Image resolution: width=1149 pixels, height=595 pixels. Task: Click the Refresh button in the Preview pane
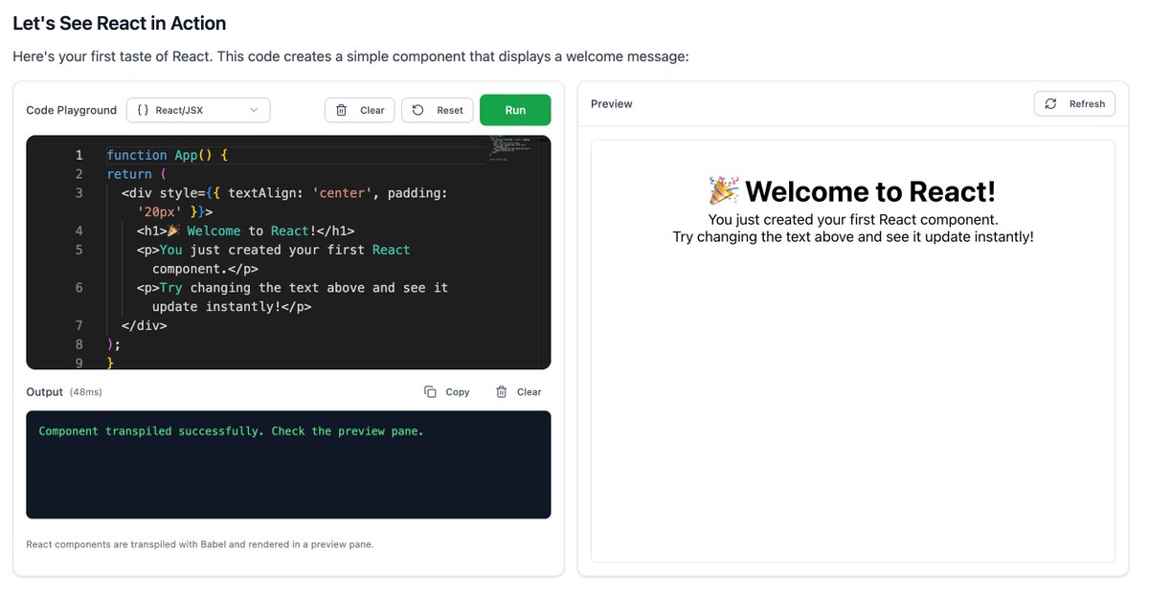tap(1074, 103)
